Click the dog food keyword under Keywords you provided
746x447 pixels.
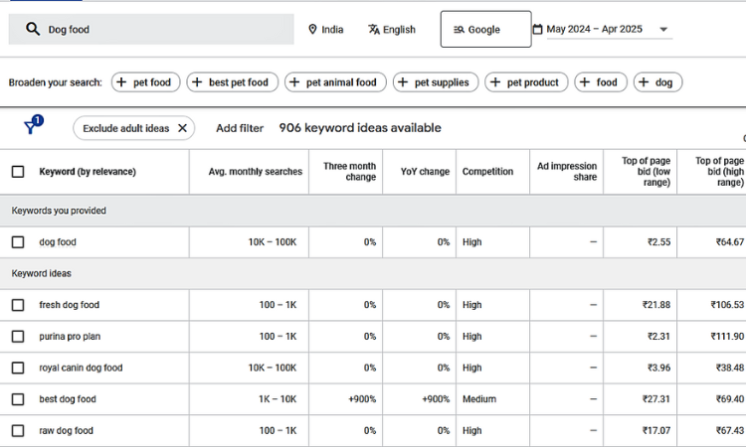[58, 242]
